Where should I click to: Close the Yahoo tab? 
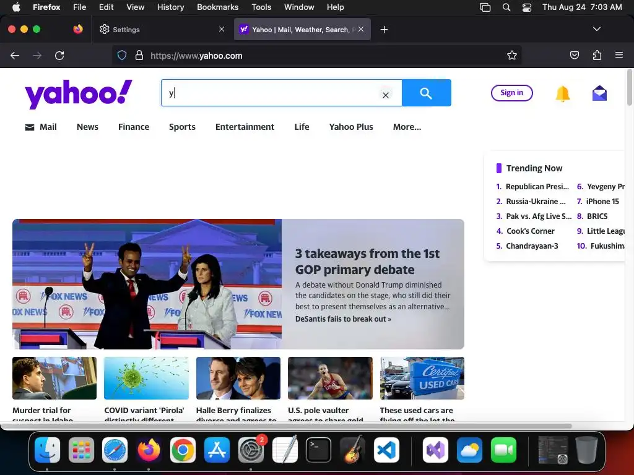(361, 29)
